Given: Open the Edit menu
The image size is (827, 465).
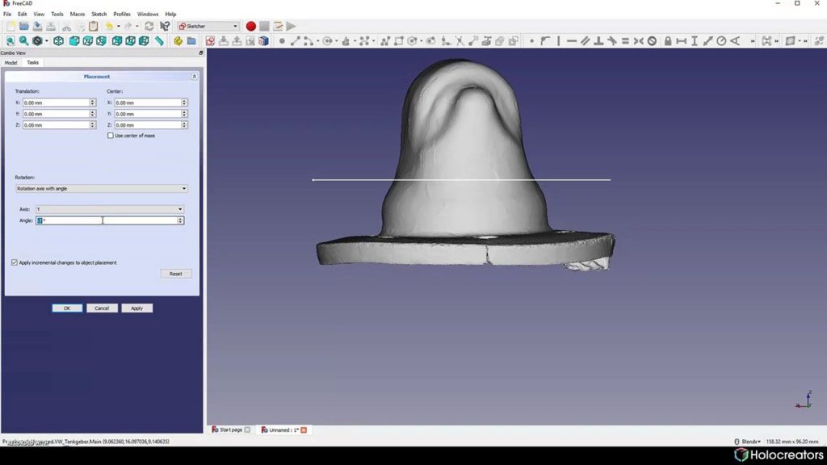Looking at the screenshot, I should click(22, 15).
